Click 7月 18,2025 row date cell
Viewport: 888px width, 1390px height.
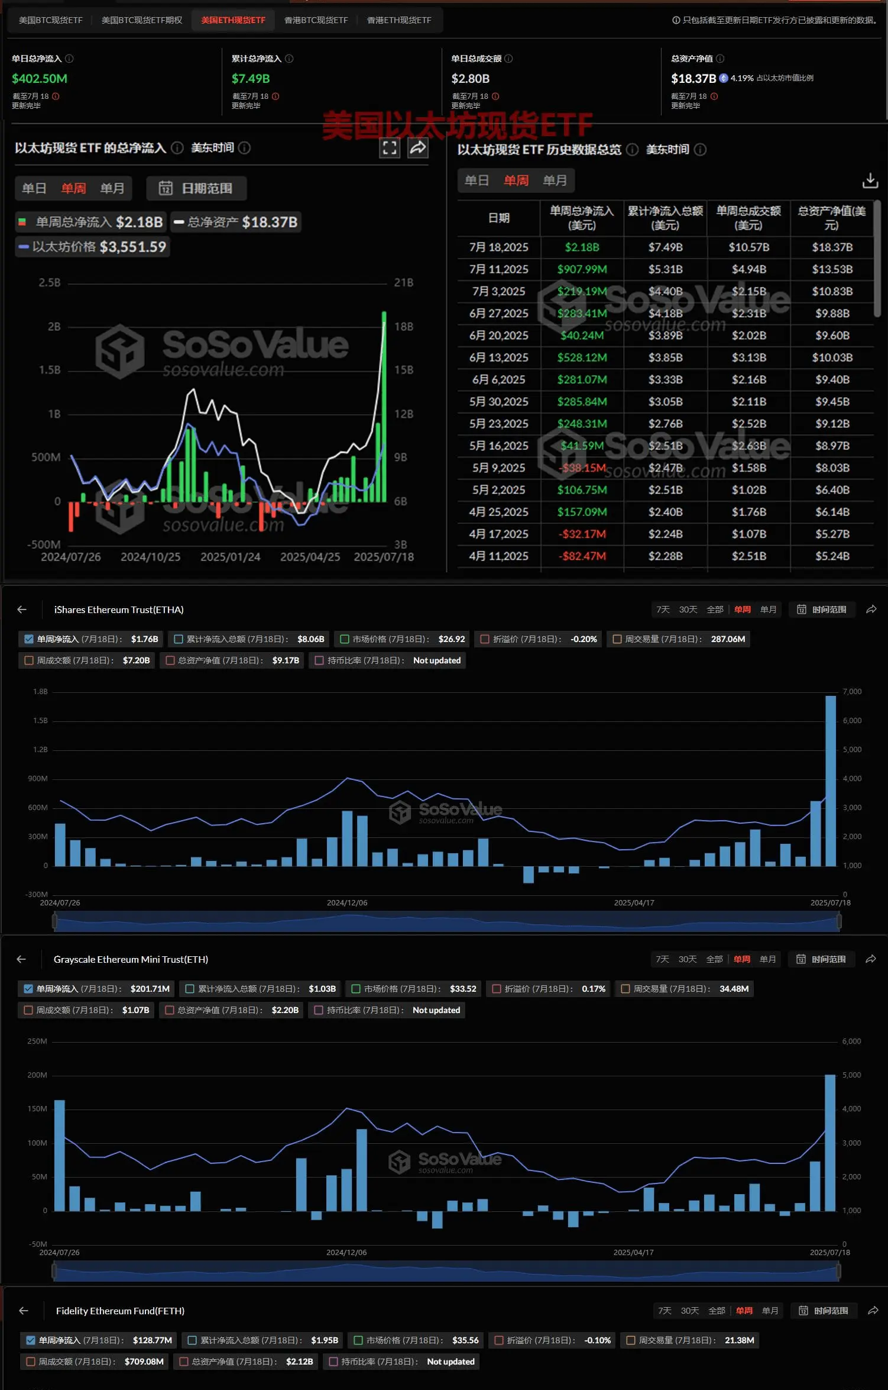click(x=499, y=247)
